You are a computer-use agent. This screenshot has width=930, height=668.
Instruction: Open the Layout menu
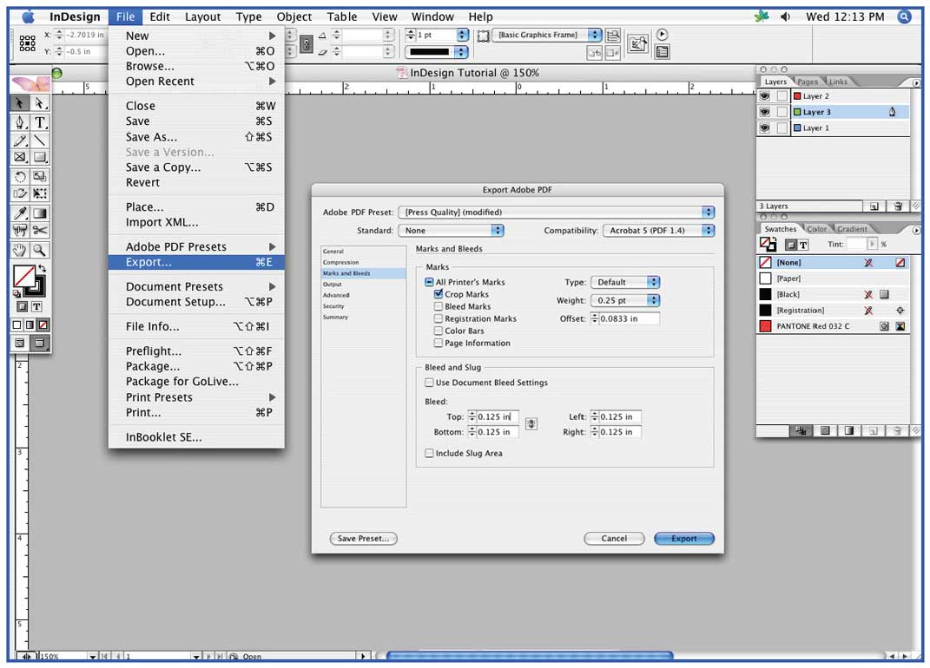pos(202,16)
